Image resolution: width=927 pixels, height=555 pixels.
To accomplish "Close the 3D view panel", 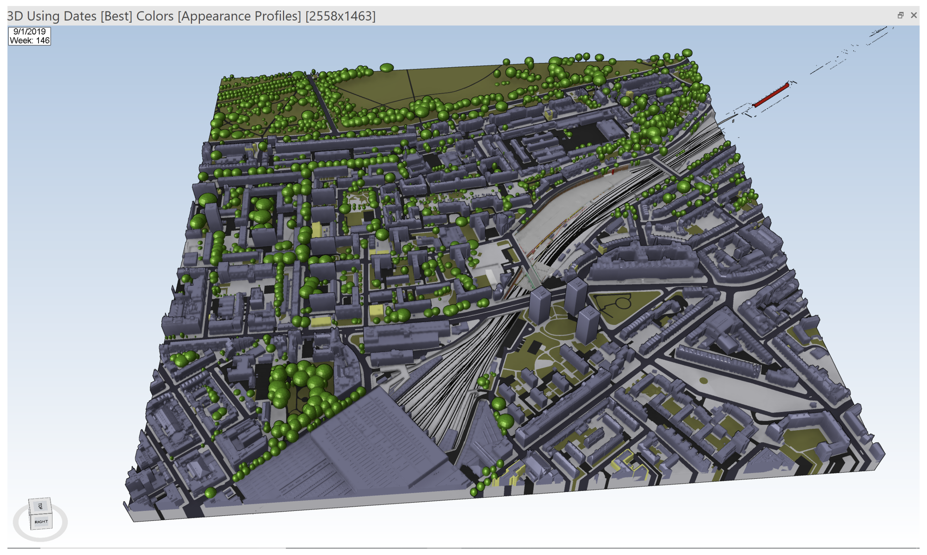I will (914, 15).
